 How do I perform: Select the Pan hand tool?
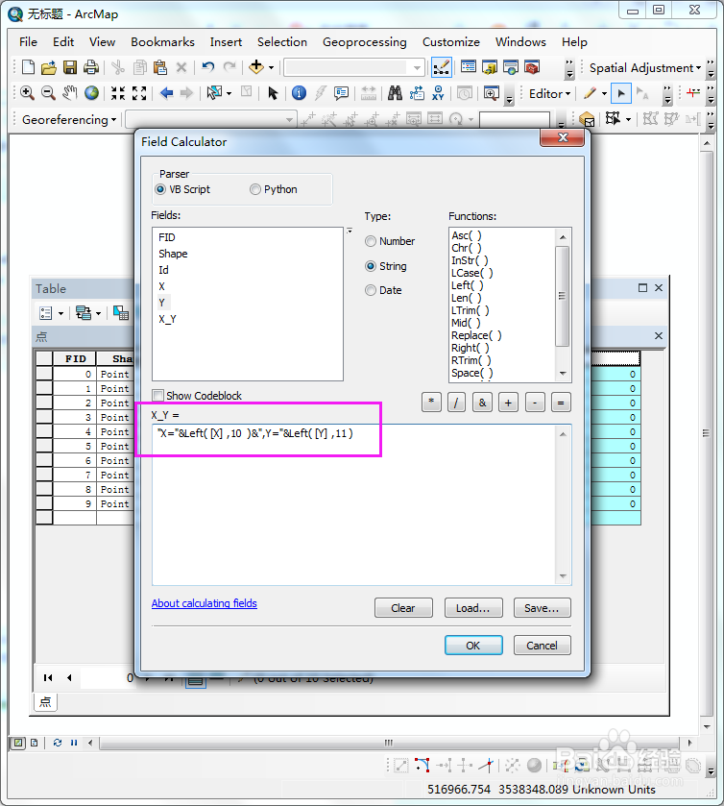pyautogui.click(x=69, y=93)
